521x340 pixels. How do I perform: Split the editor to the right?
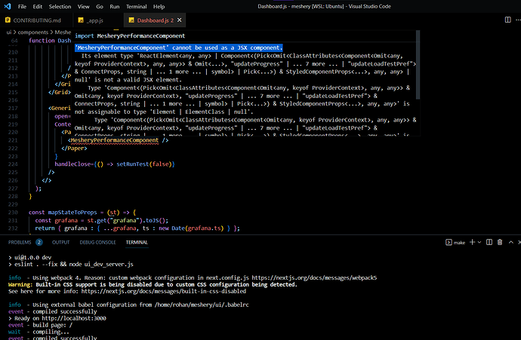pyautogui.click(x=507, y=20)
